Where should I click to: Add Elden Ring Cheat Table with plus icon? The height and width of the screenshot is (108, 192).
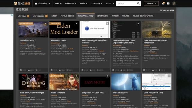point(169,76)
